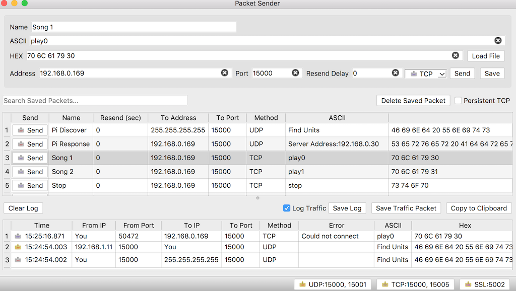This screenshot has width=516, height=291.
Task: Click the traffic log Time column header
Action: 42,225
